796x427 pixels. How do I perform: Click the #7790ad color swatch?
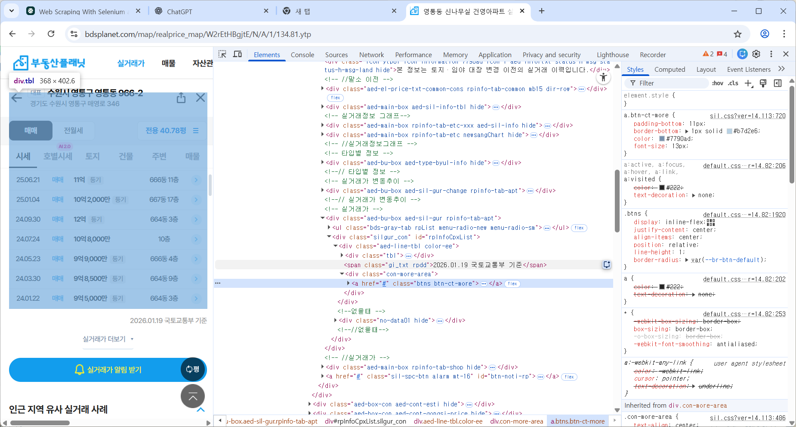pyautogui.click(x=662, y=139)
